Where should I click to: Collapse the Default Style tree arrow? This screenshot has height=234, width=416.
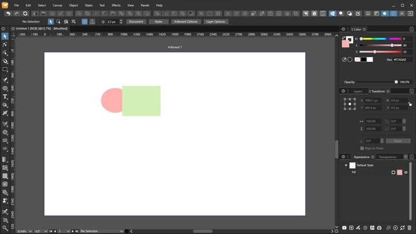click(x=346, y=165)
